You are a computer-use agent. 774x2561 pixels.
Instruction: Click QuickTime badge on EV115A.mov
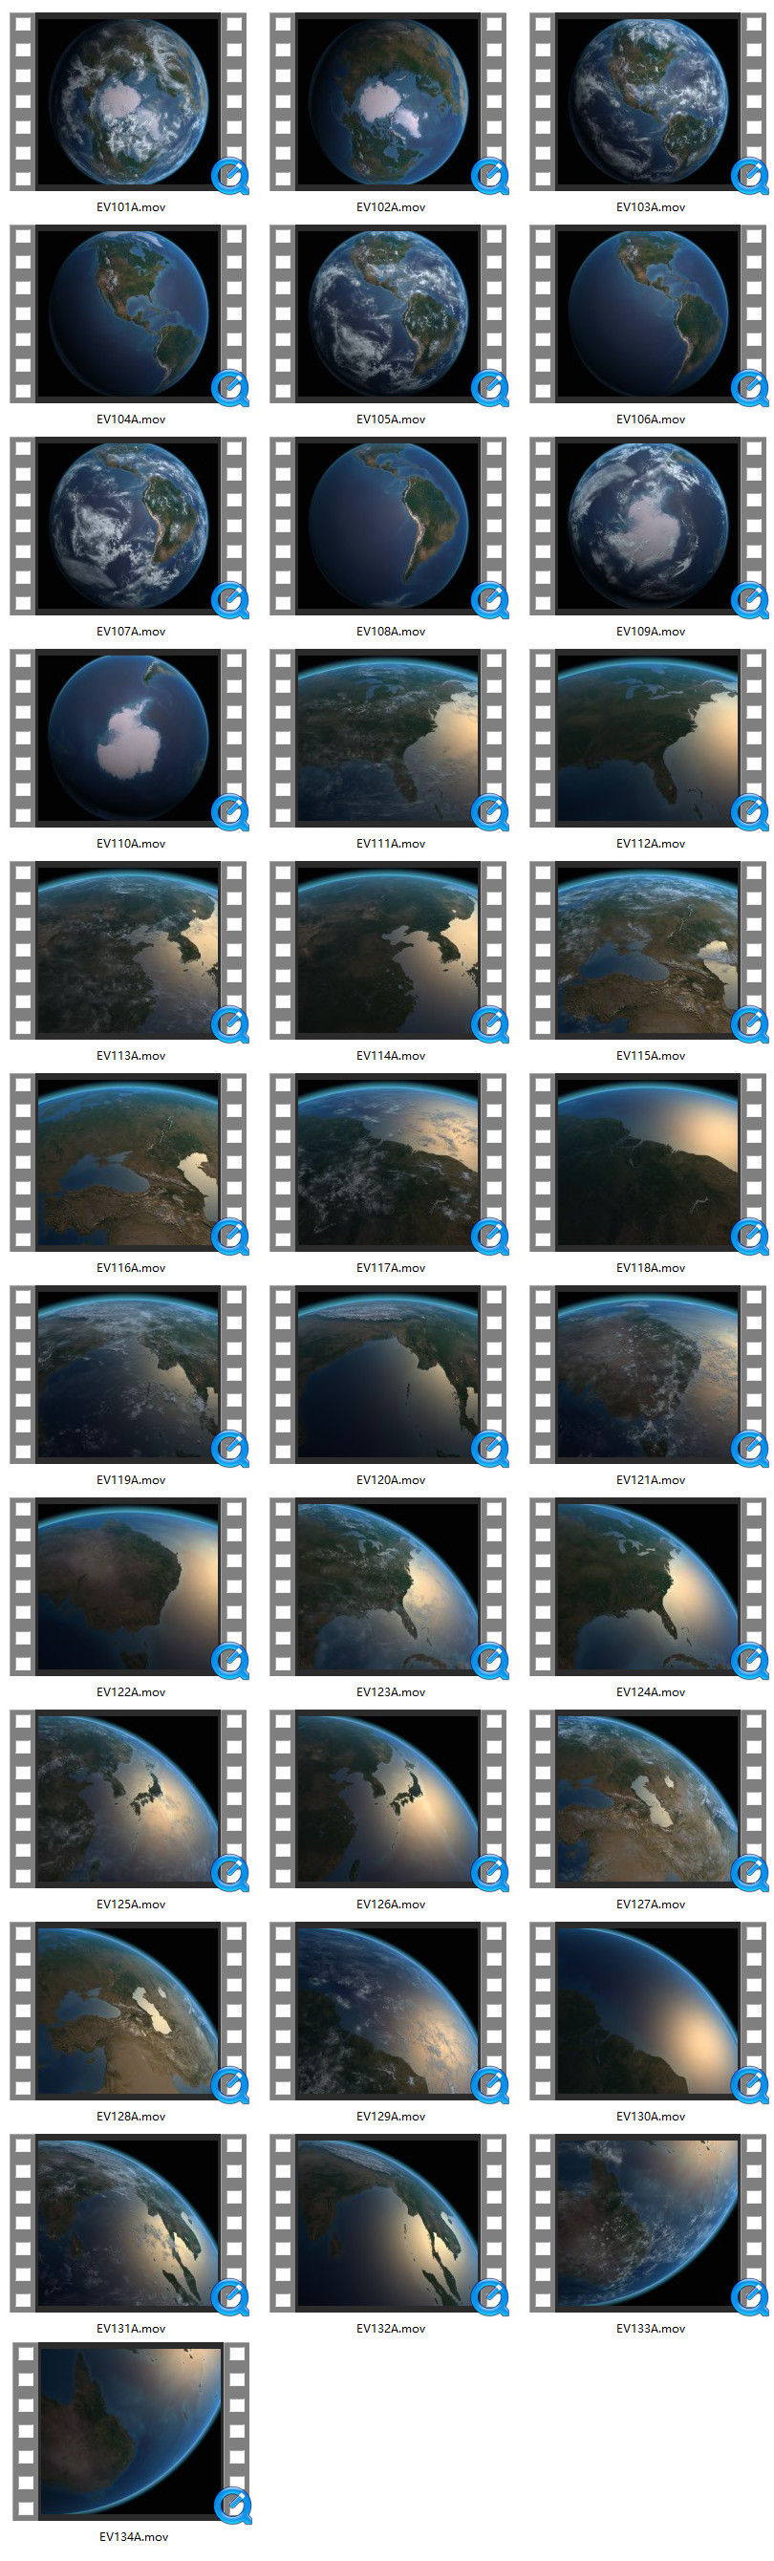(x=750, y=1024)
